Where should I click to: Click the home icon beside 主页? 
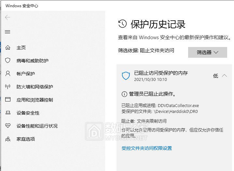point(8,48)
